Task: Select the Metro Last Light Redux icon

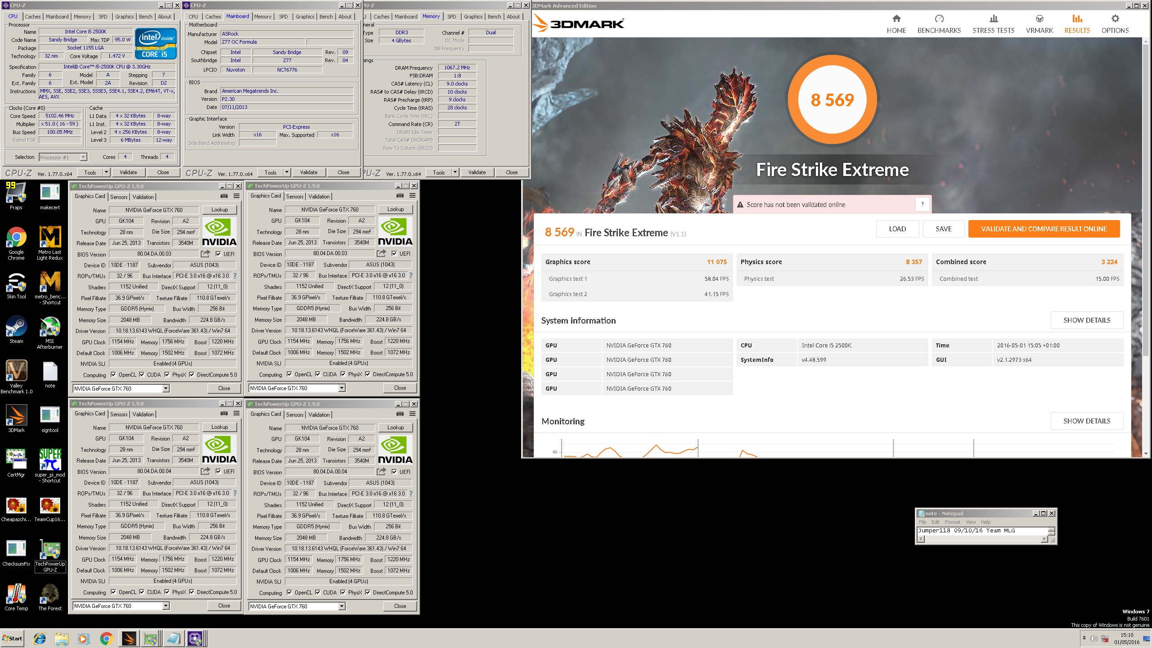Action: 50,243
